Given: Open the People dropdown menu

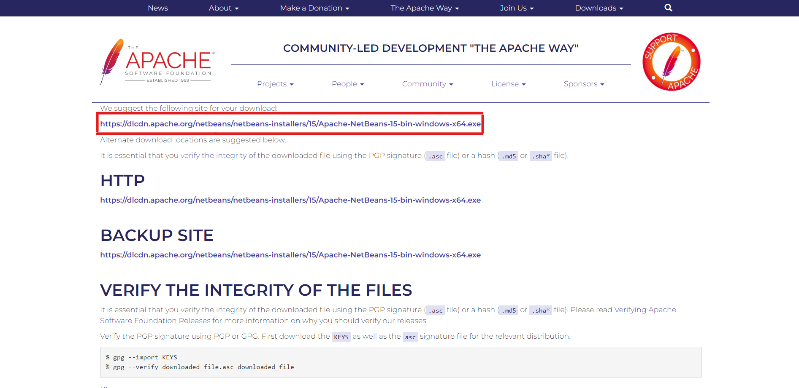Looking at the screenshot, I should point(348,84).
